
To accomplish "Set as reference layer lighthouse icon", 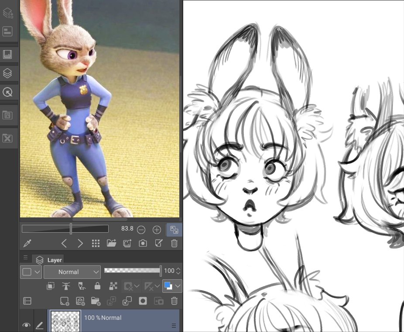I will 66,286.
